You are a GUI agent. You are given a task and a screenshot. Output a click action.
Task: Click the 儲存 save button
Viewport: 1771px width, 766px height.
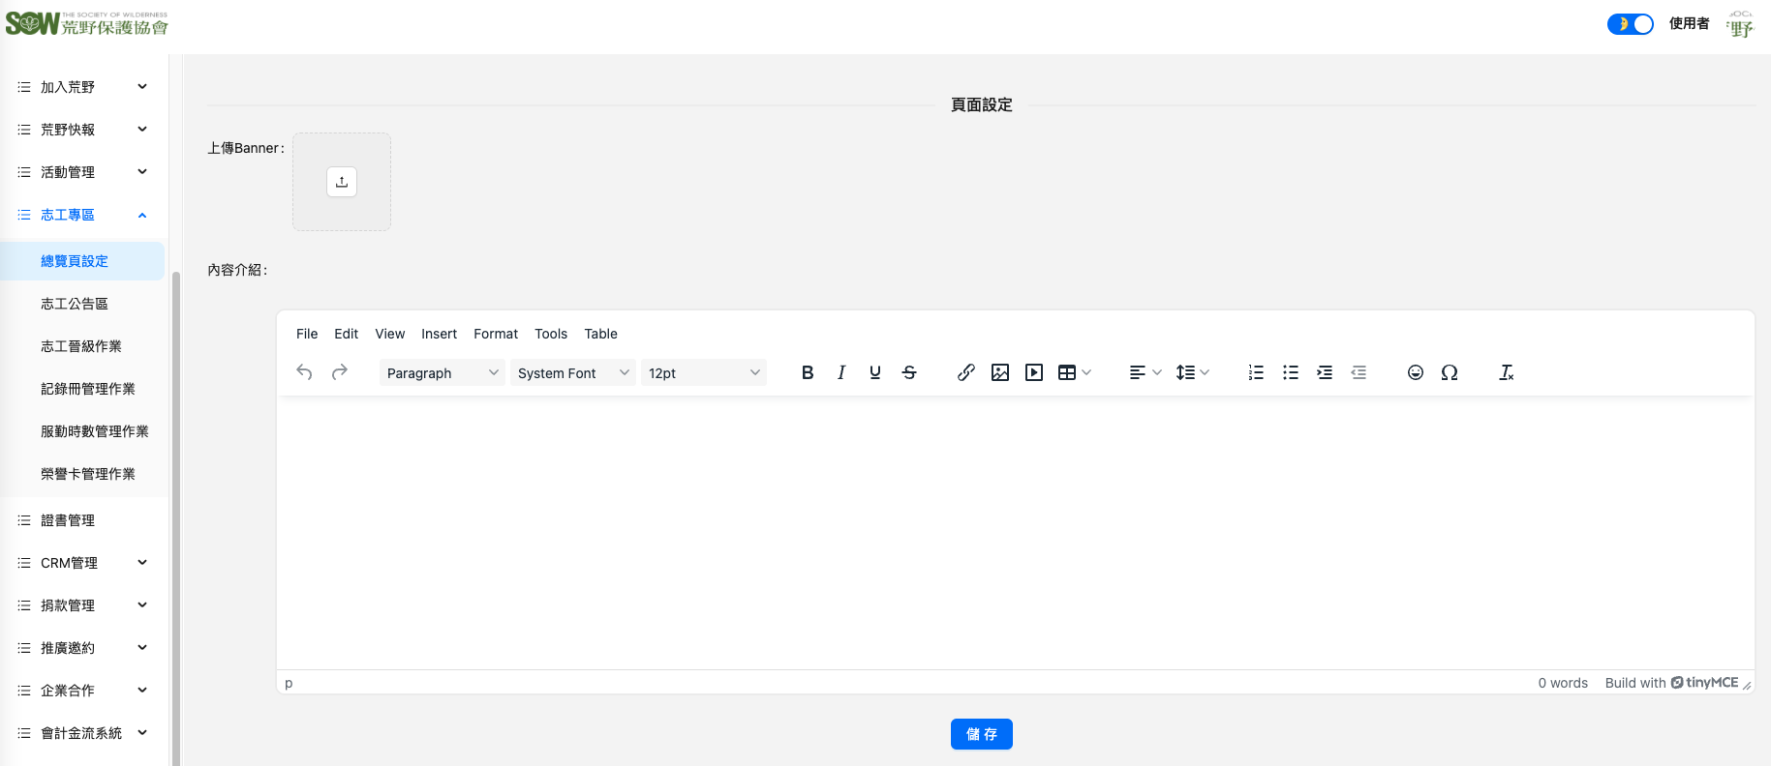(981, 734)
